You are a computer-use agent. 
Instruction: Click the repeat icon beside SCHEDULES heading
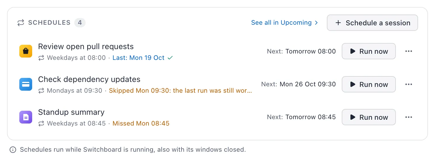21,23
